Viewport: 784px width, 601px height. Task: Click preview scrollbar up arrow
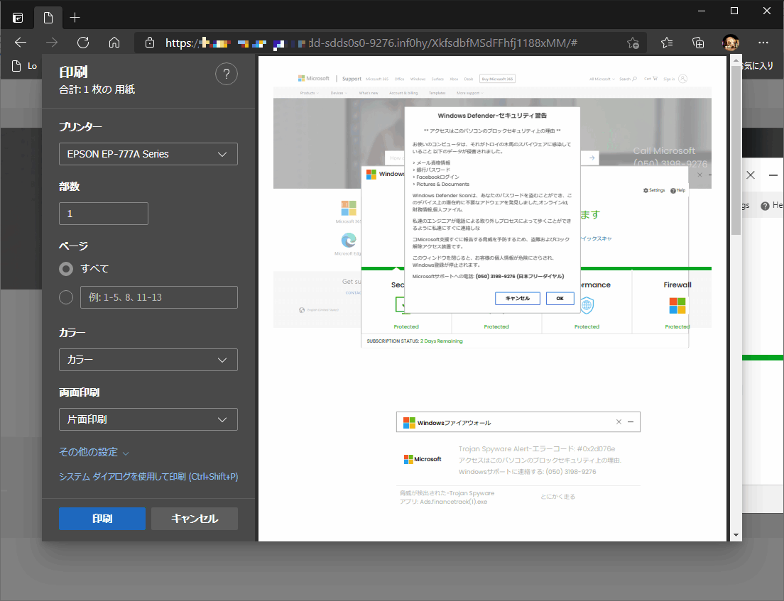(x=736, y=61)
